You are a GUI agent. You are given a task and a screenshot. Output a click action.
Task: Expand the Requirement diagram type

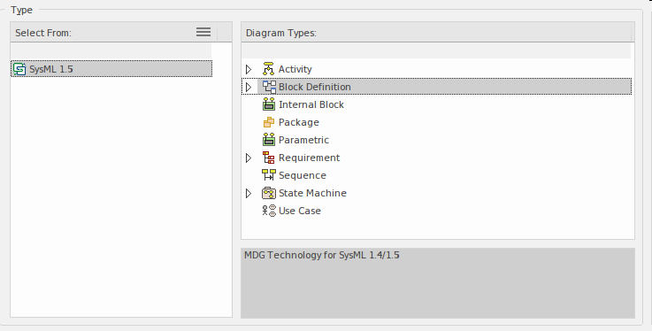click(x=249, y=158)
